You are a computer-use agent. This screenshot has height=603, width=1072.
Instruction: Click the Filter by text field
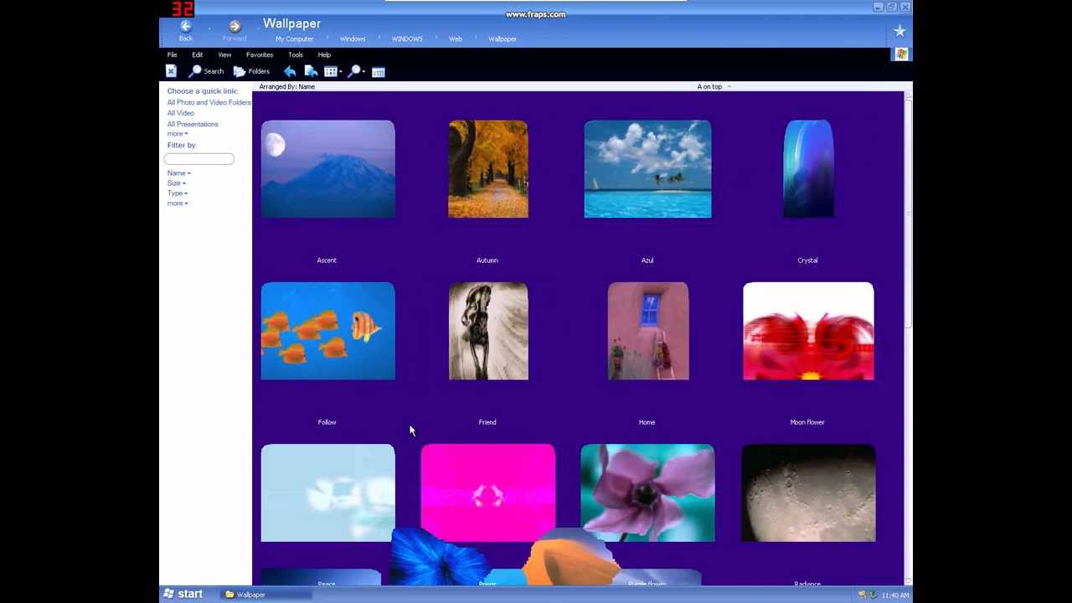(x=199, y=158)
